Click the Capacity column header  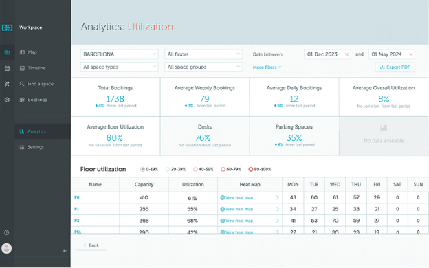click(x=144, y=185)
